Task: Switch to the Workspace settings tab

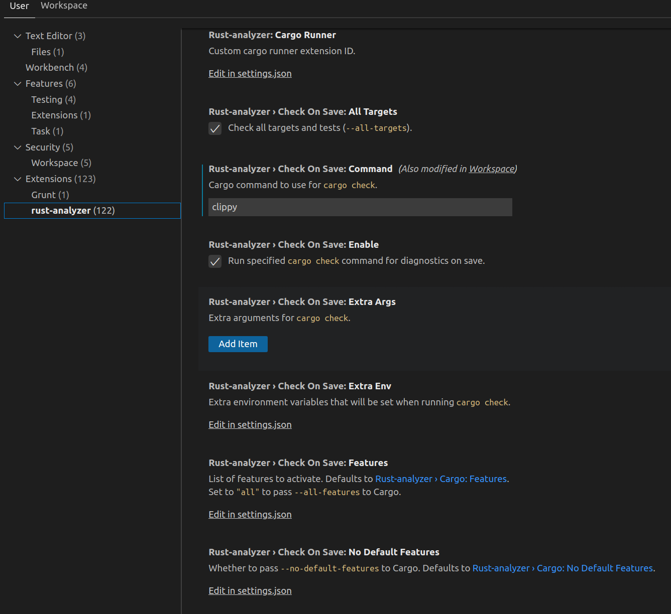Action: pyautogui.click(x=64, y=6)
